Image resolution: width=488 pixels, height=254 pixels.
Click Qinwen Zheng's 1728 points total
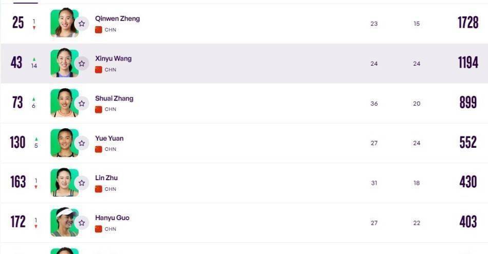(467, 23)
